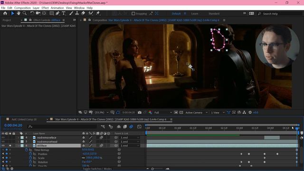Open 1 View layout dropdown

218,113
